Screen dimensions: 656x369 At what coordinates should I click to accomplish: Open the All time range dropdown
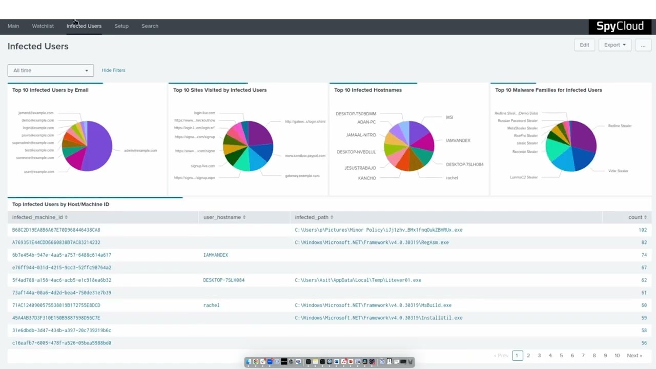51,70
